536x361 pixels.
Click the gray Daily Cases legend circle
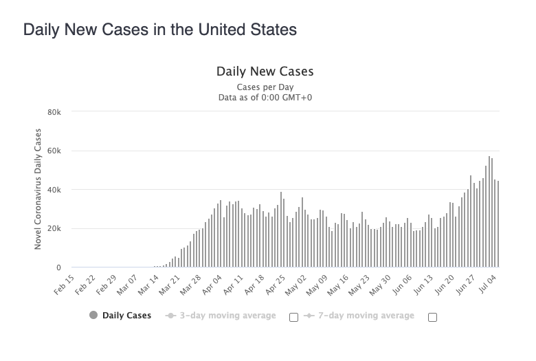point(93,316)
